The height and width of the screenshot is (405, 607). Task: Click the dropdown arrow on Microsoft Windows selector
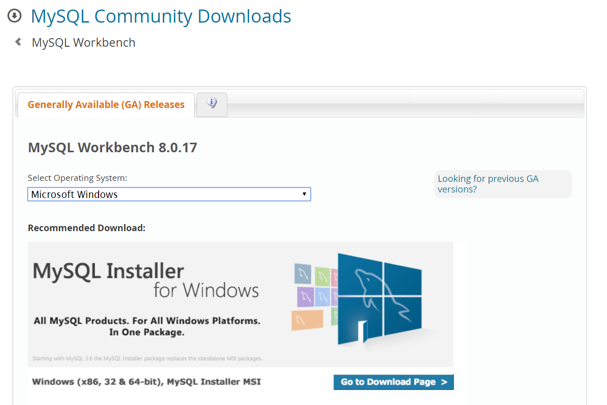point(304,194)
